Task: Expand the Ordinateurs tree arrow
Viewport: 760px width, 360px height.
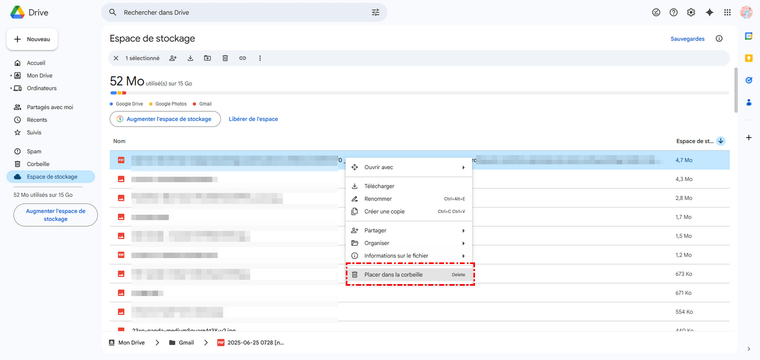Action: click(x=11, y=88)
